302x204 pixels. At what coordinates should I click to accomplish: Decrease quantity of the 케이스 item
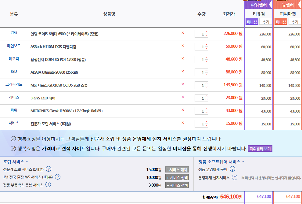tap(207, 100)
